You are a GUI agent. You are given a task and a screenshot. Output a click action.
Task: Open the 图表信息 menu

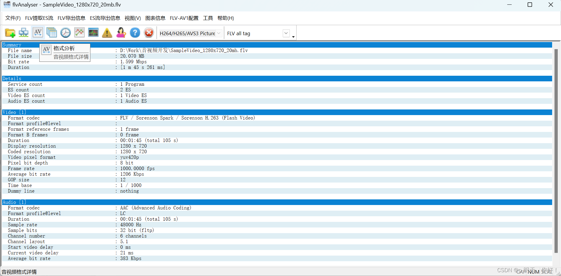(155, 18)
